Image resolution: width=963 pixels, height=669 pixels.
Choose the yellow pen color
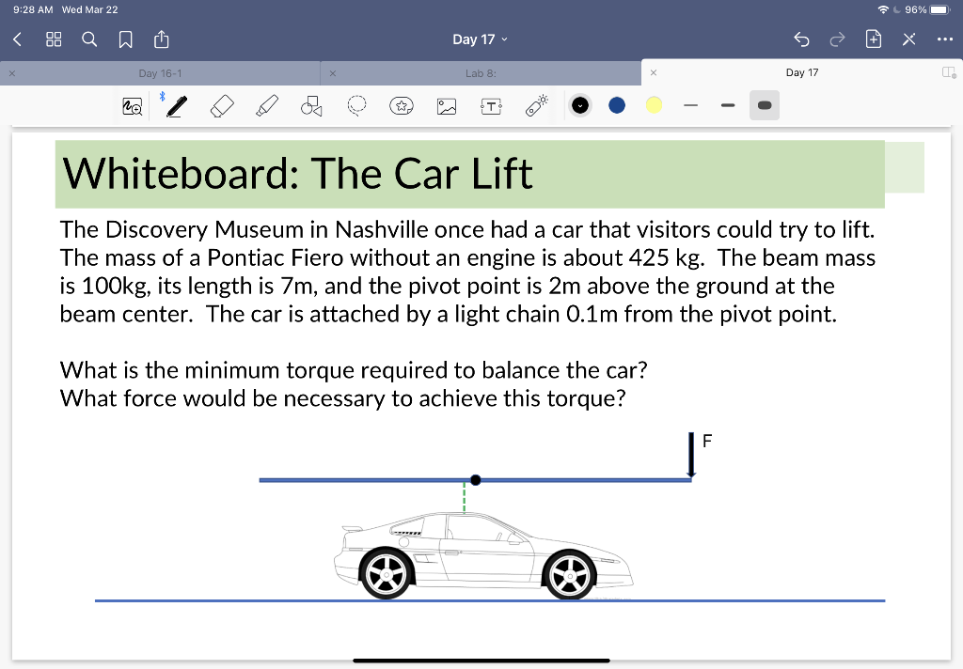pos(655,105)
